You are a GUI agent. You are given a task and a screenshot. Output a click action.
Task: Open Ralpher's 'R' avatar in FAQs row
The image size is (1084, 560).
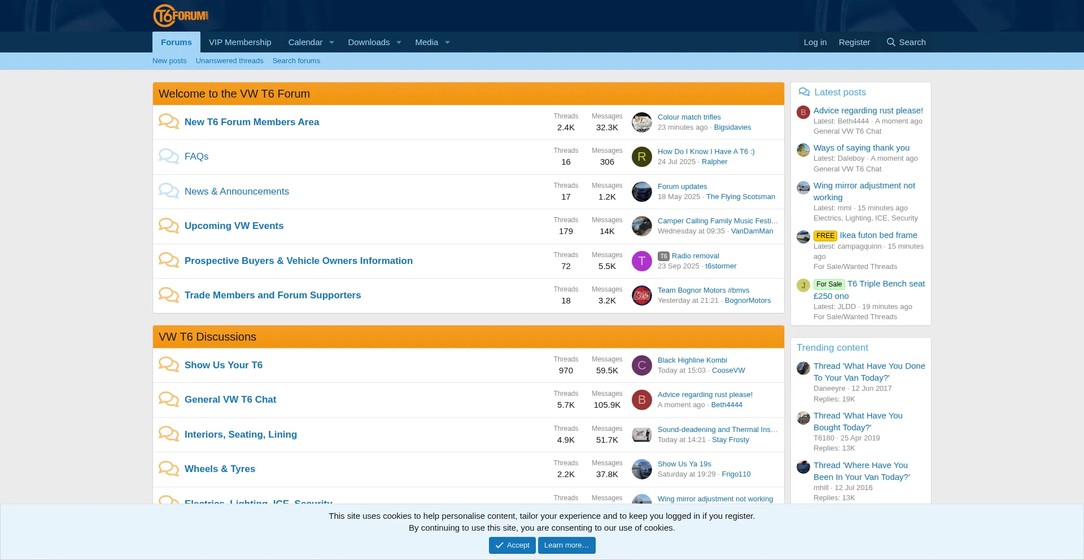641,157
